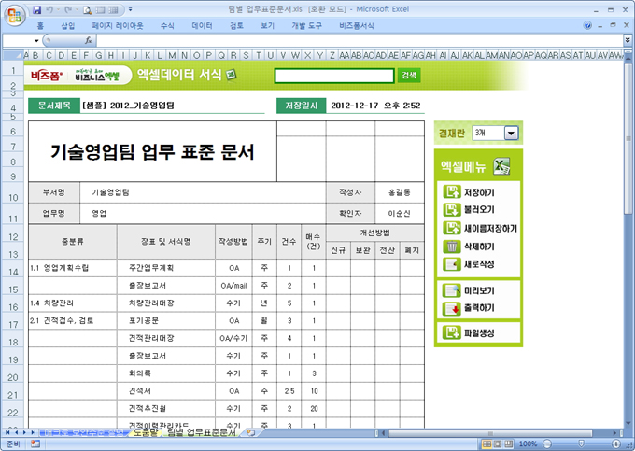Click the 저장하기 save button
The height and width of the screenshot is (451, 635).
click(470, 192)
